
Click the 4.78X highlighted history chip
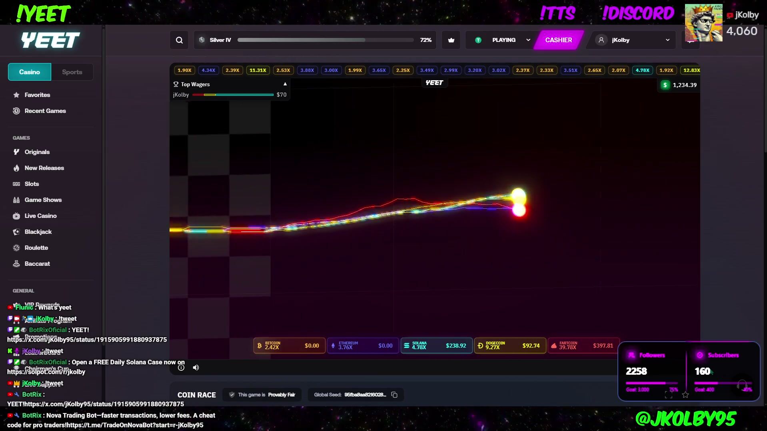tap(643, 70)
